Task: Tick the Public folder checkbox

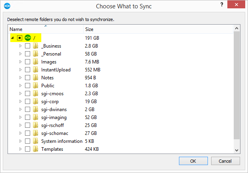Action: coord(27,86)
